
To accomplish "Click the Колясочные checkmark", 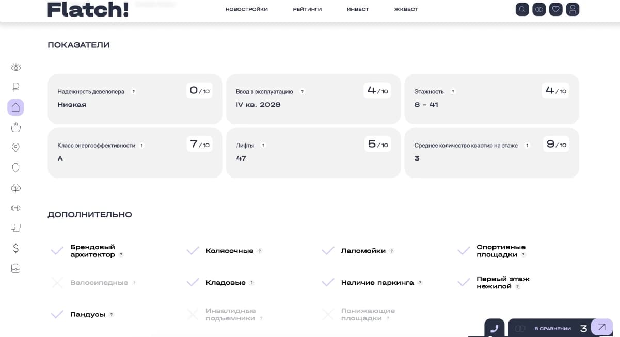I will (193, 251).
